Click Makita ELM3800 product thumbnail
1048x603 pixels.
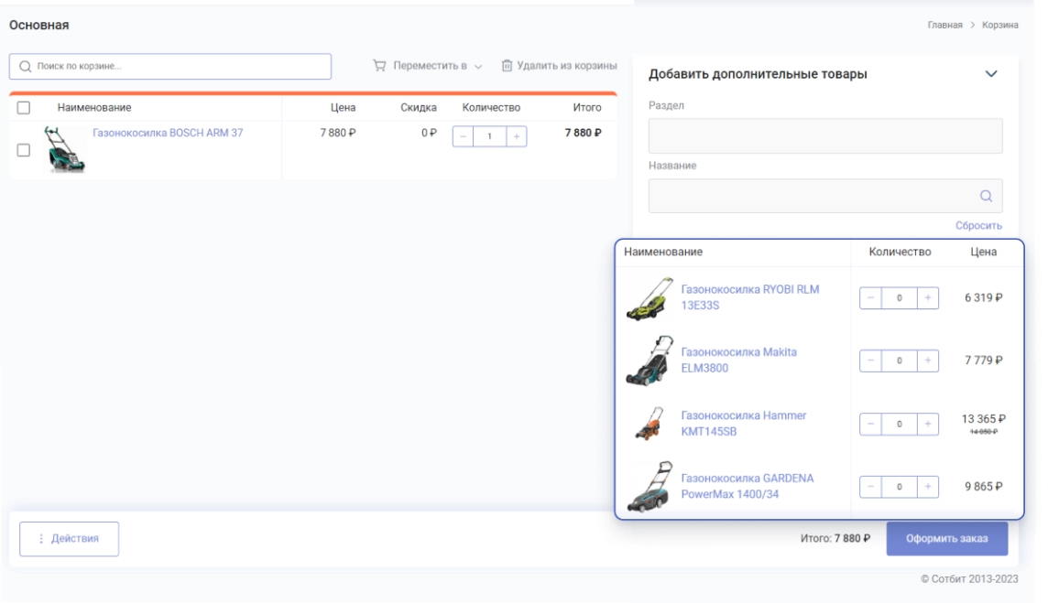tap(650, 361)
